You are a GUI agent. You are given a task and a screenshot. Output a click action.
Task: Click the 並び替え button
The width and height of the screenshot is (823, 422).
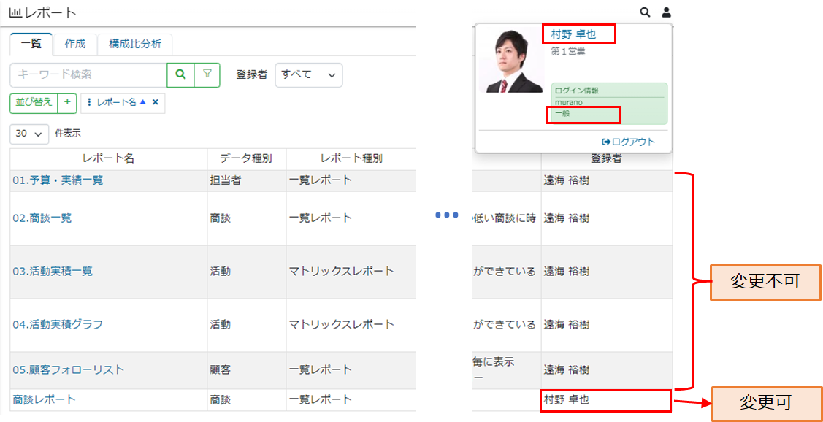pyautogui.click(x=34, y=103)
